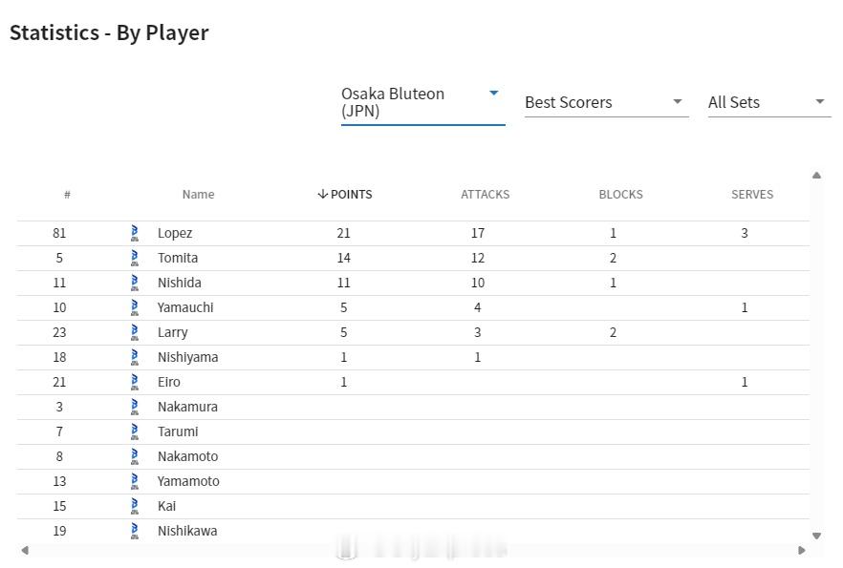The image size is (843, 568).
Task: Sort the table by POINTS column
Action: 345,195
